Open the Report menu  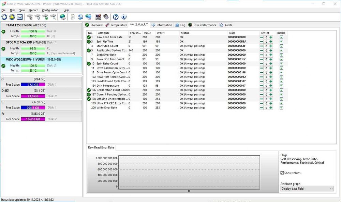pos(33,10)
